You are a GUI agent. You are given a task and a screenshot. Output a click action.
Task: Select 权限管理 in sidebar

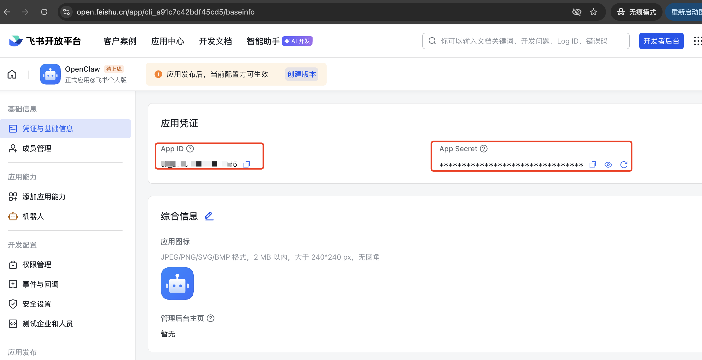pos(37,264)
